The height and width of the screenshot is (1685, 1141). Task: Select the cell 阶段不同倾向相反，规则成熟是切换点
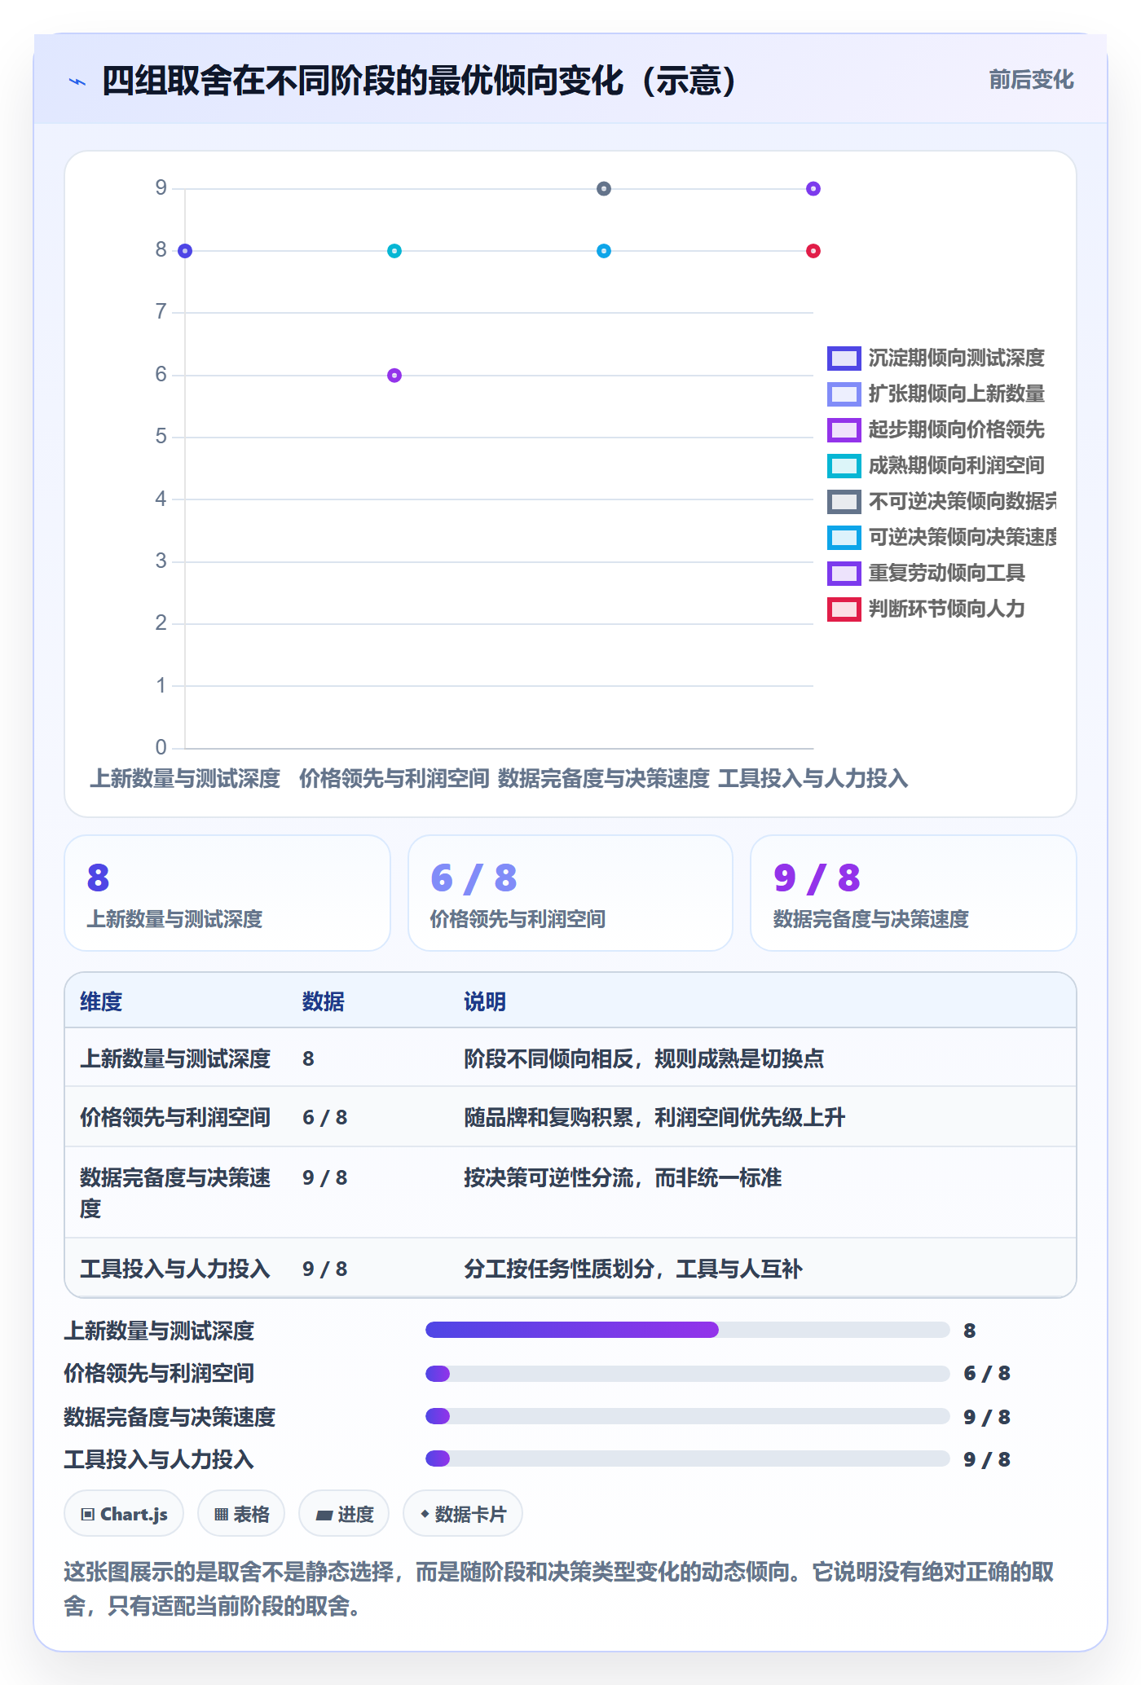[644, 1058]
